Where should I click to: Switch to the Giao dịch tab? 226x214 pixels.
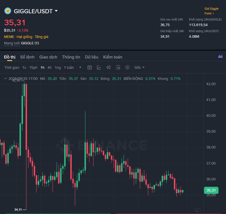[x=48, y=57]
